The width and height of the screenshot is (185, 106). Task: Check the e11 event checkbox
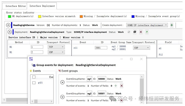point(34,83)
